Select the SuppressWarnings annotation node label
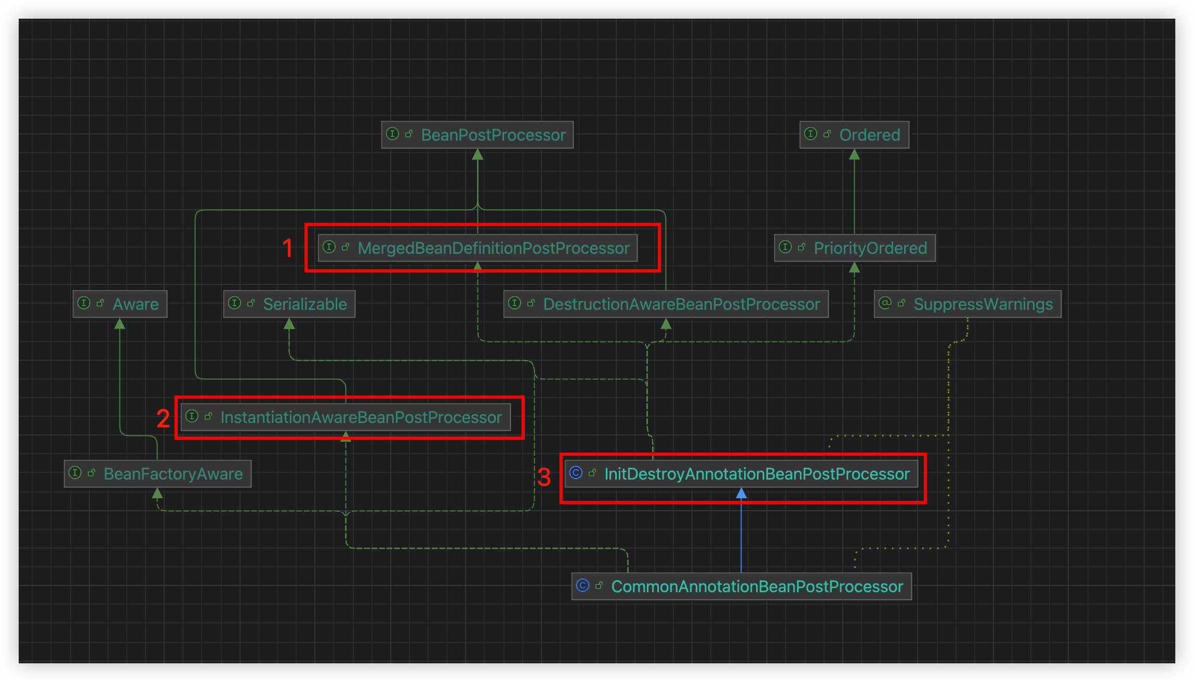1194x682 pixels. tap(983, 304)
